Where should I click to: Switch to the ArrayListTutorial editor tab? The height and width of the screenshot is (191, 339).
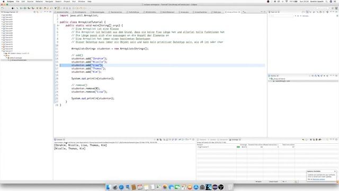pos(232,12)
